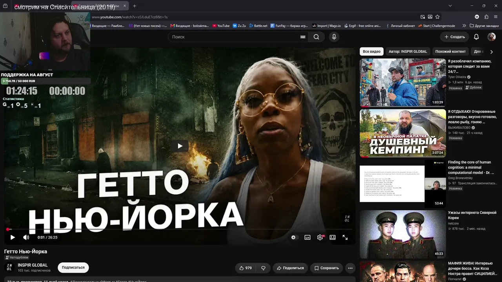Enter fullscreen mode
This screenshot has width=502, height=282.
click(345, 237)
